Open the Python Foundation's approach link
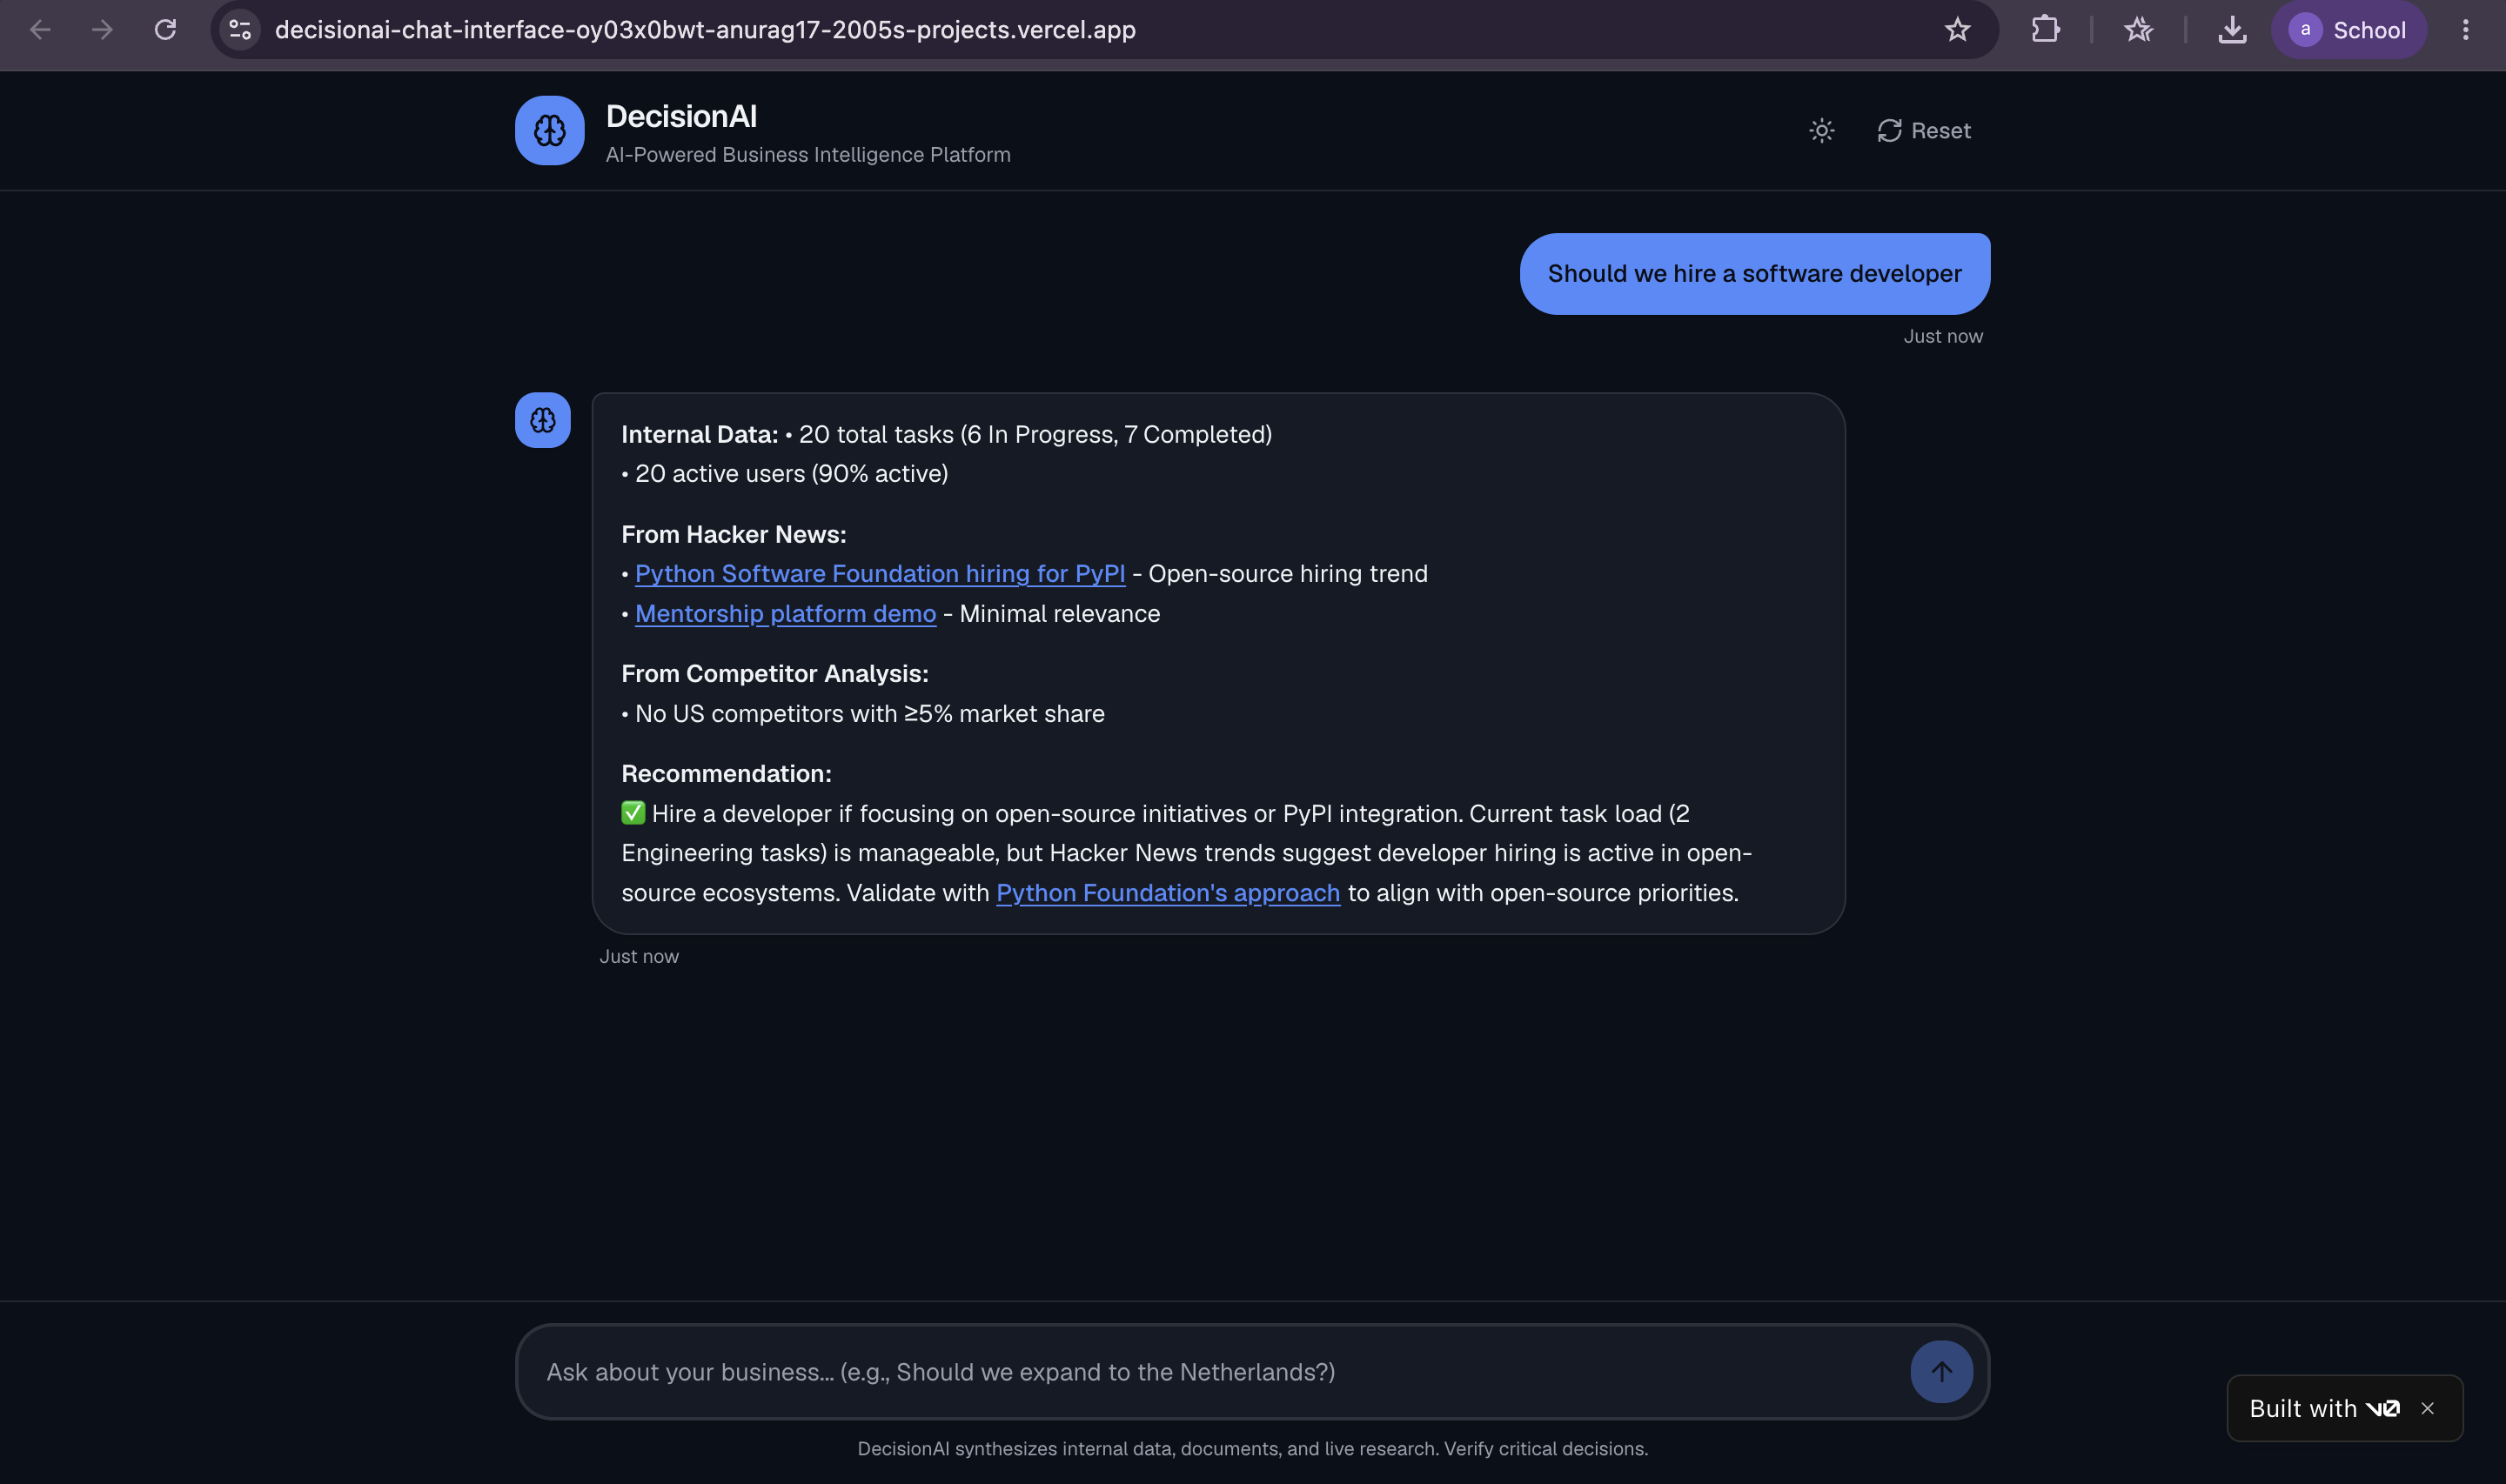Viewport: 2506px width, 1484px height. (1167, 893)
